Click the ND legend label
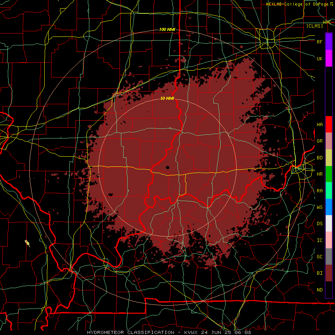The height and width of the screenshot is (335, 335). pos(319,290)
